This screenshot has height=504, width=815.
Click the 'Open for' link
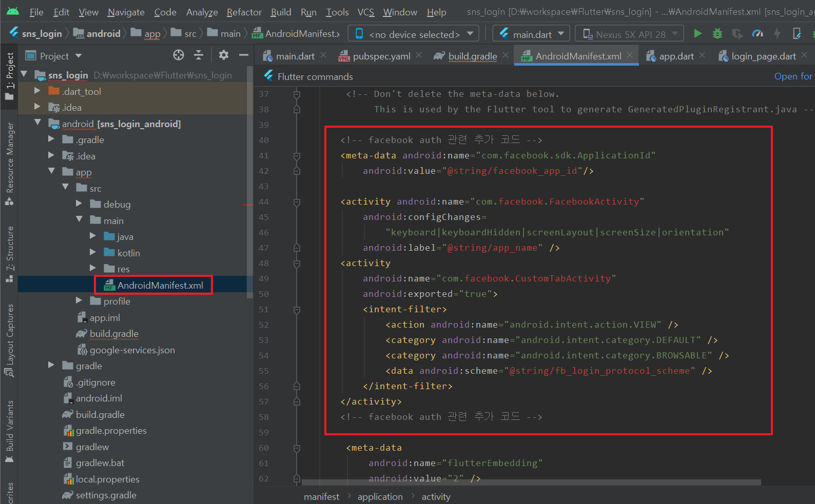point(793,76)
